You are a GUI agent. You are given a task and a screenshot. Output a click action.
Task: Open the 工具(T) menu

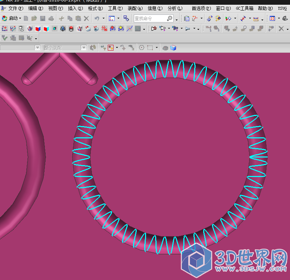point(115,9)
